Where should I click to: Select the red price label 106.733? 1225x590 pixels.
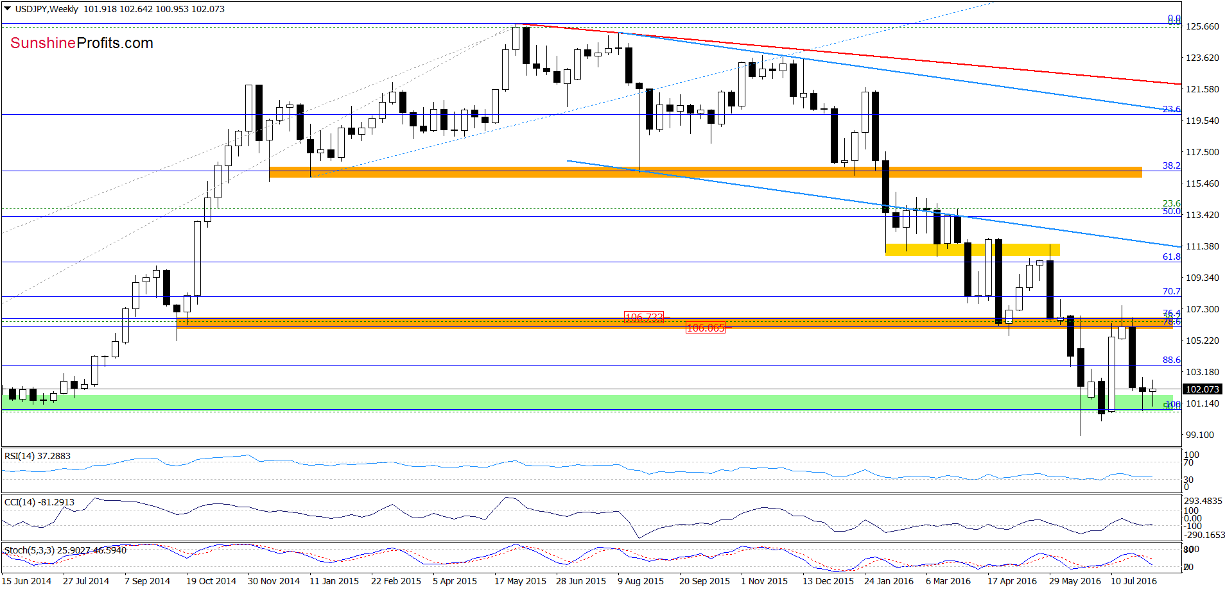[x=644, y=317]
